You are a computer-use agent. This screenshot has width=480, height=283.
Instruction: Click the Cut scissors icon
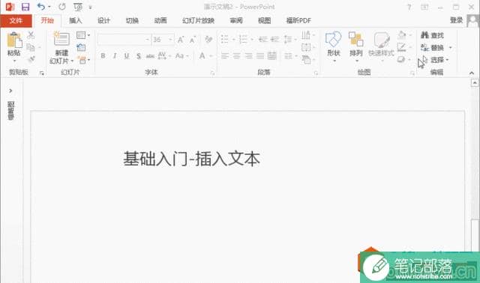31,35
